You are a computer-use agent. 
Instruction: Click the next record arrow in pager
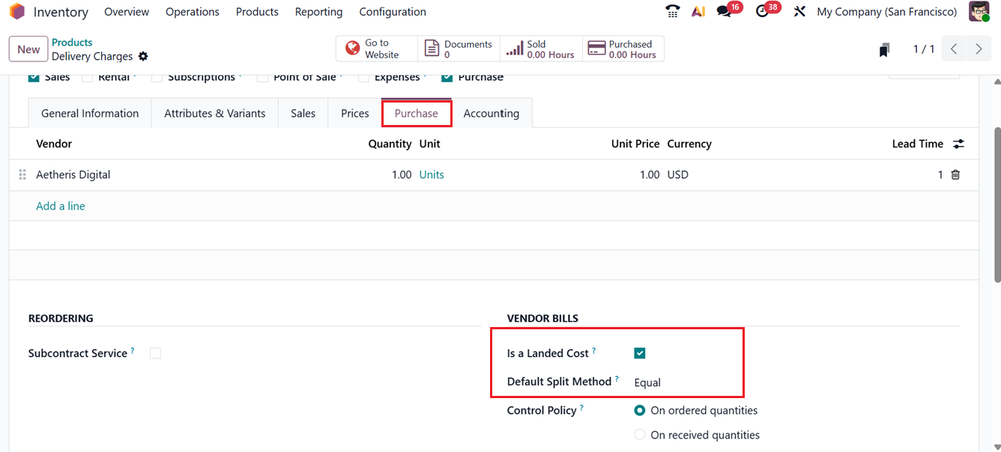tap(979, 48)
